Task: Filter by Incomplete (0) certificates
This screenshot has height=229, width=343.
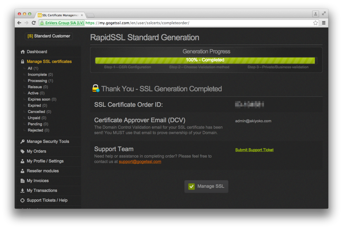Action: tap(40, 75)
